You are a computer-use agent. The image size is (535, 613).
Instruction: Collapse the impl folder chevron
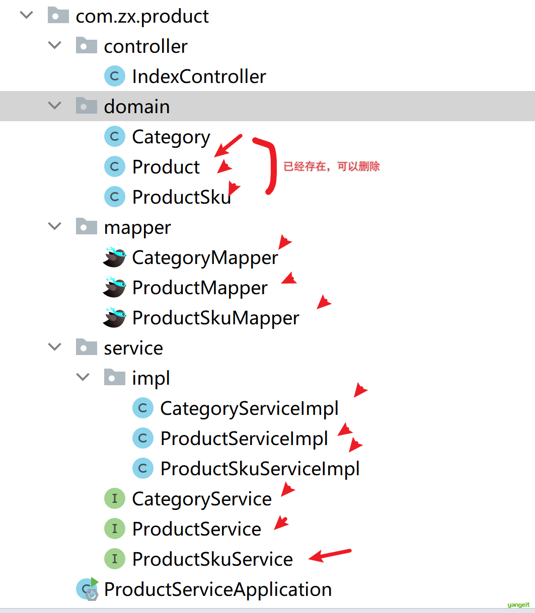pyautogui.click(x=83, y=378)
